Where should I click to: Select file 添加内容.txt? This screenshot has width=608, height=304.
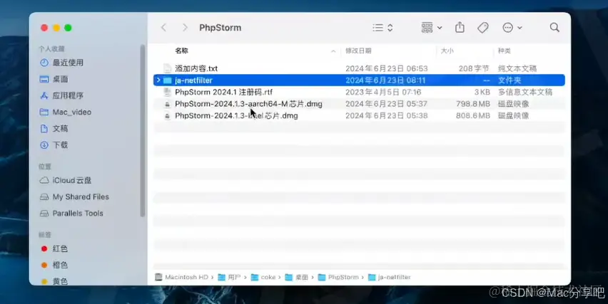point(196,68)
